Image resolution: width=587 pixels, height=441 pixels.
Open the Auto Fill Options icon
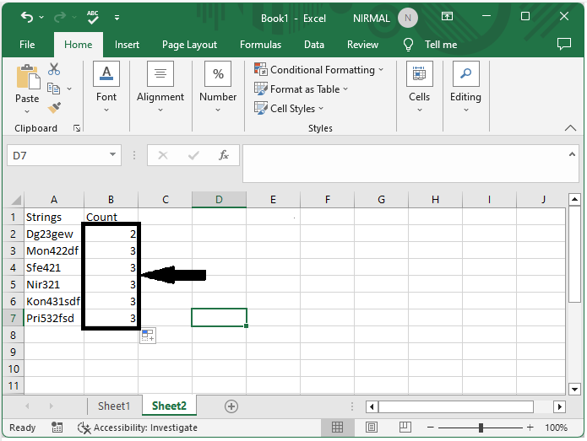pyautogui.click(x=148, y=336)
